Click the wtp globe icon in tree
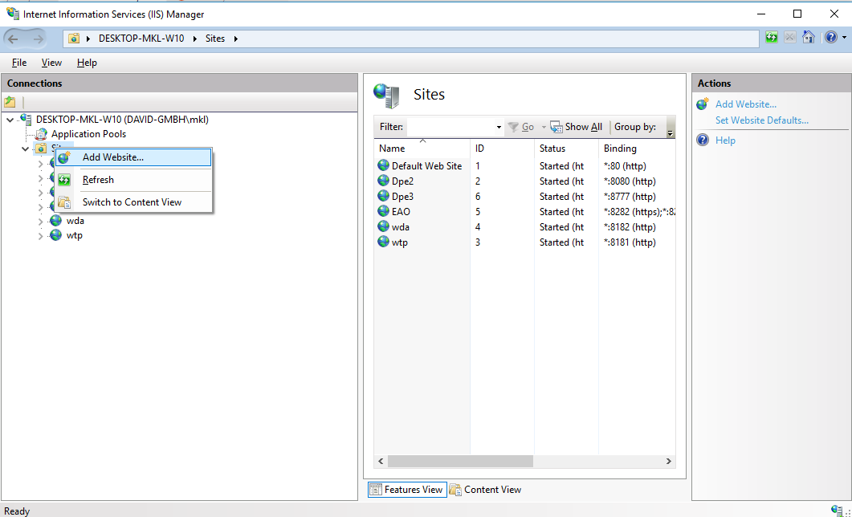852x517 pixels. coord(56,235)
